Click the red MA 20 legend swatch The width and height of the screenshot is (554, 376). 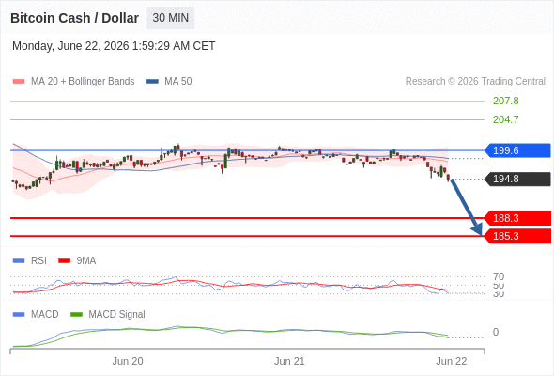pos(19,82)
